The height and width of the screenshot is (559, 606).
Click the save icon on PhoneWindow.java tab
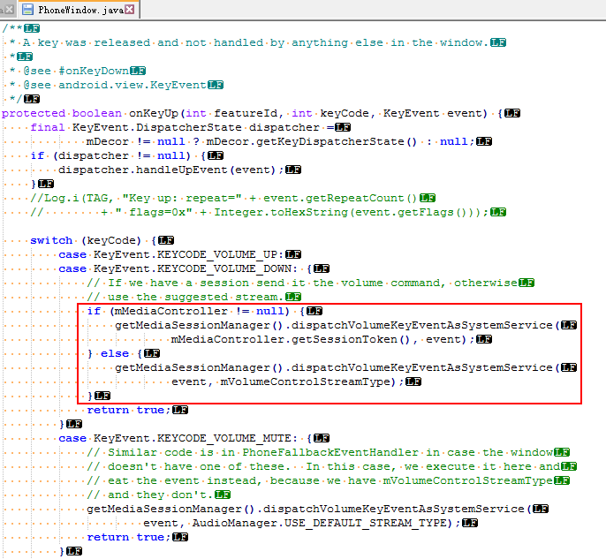(27, 9)
